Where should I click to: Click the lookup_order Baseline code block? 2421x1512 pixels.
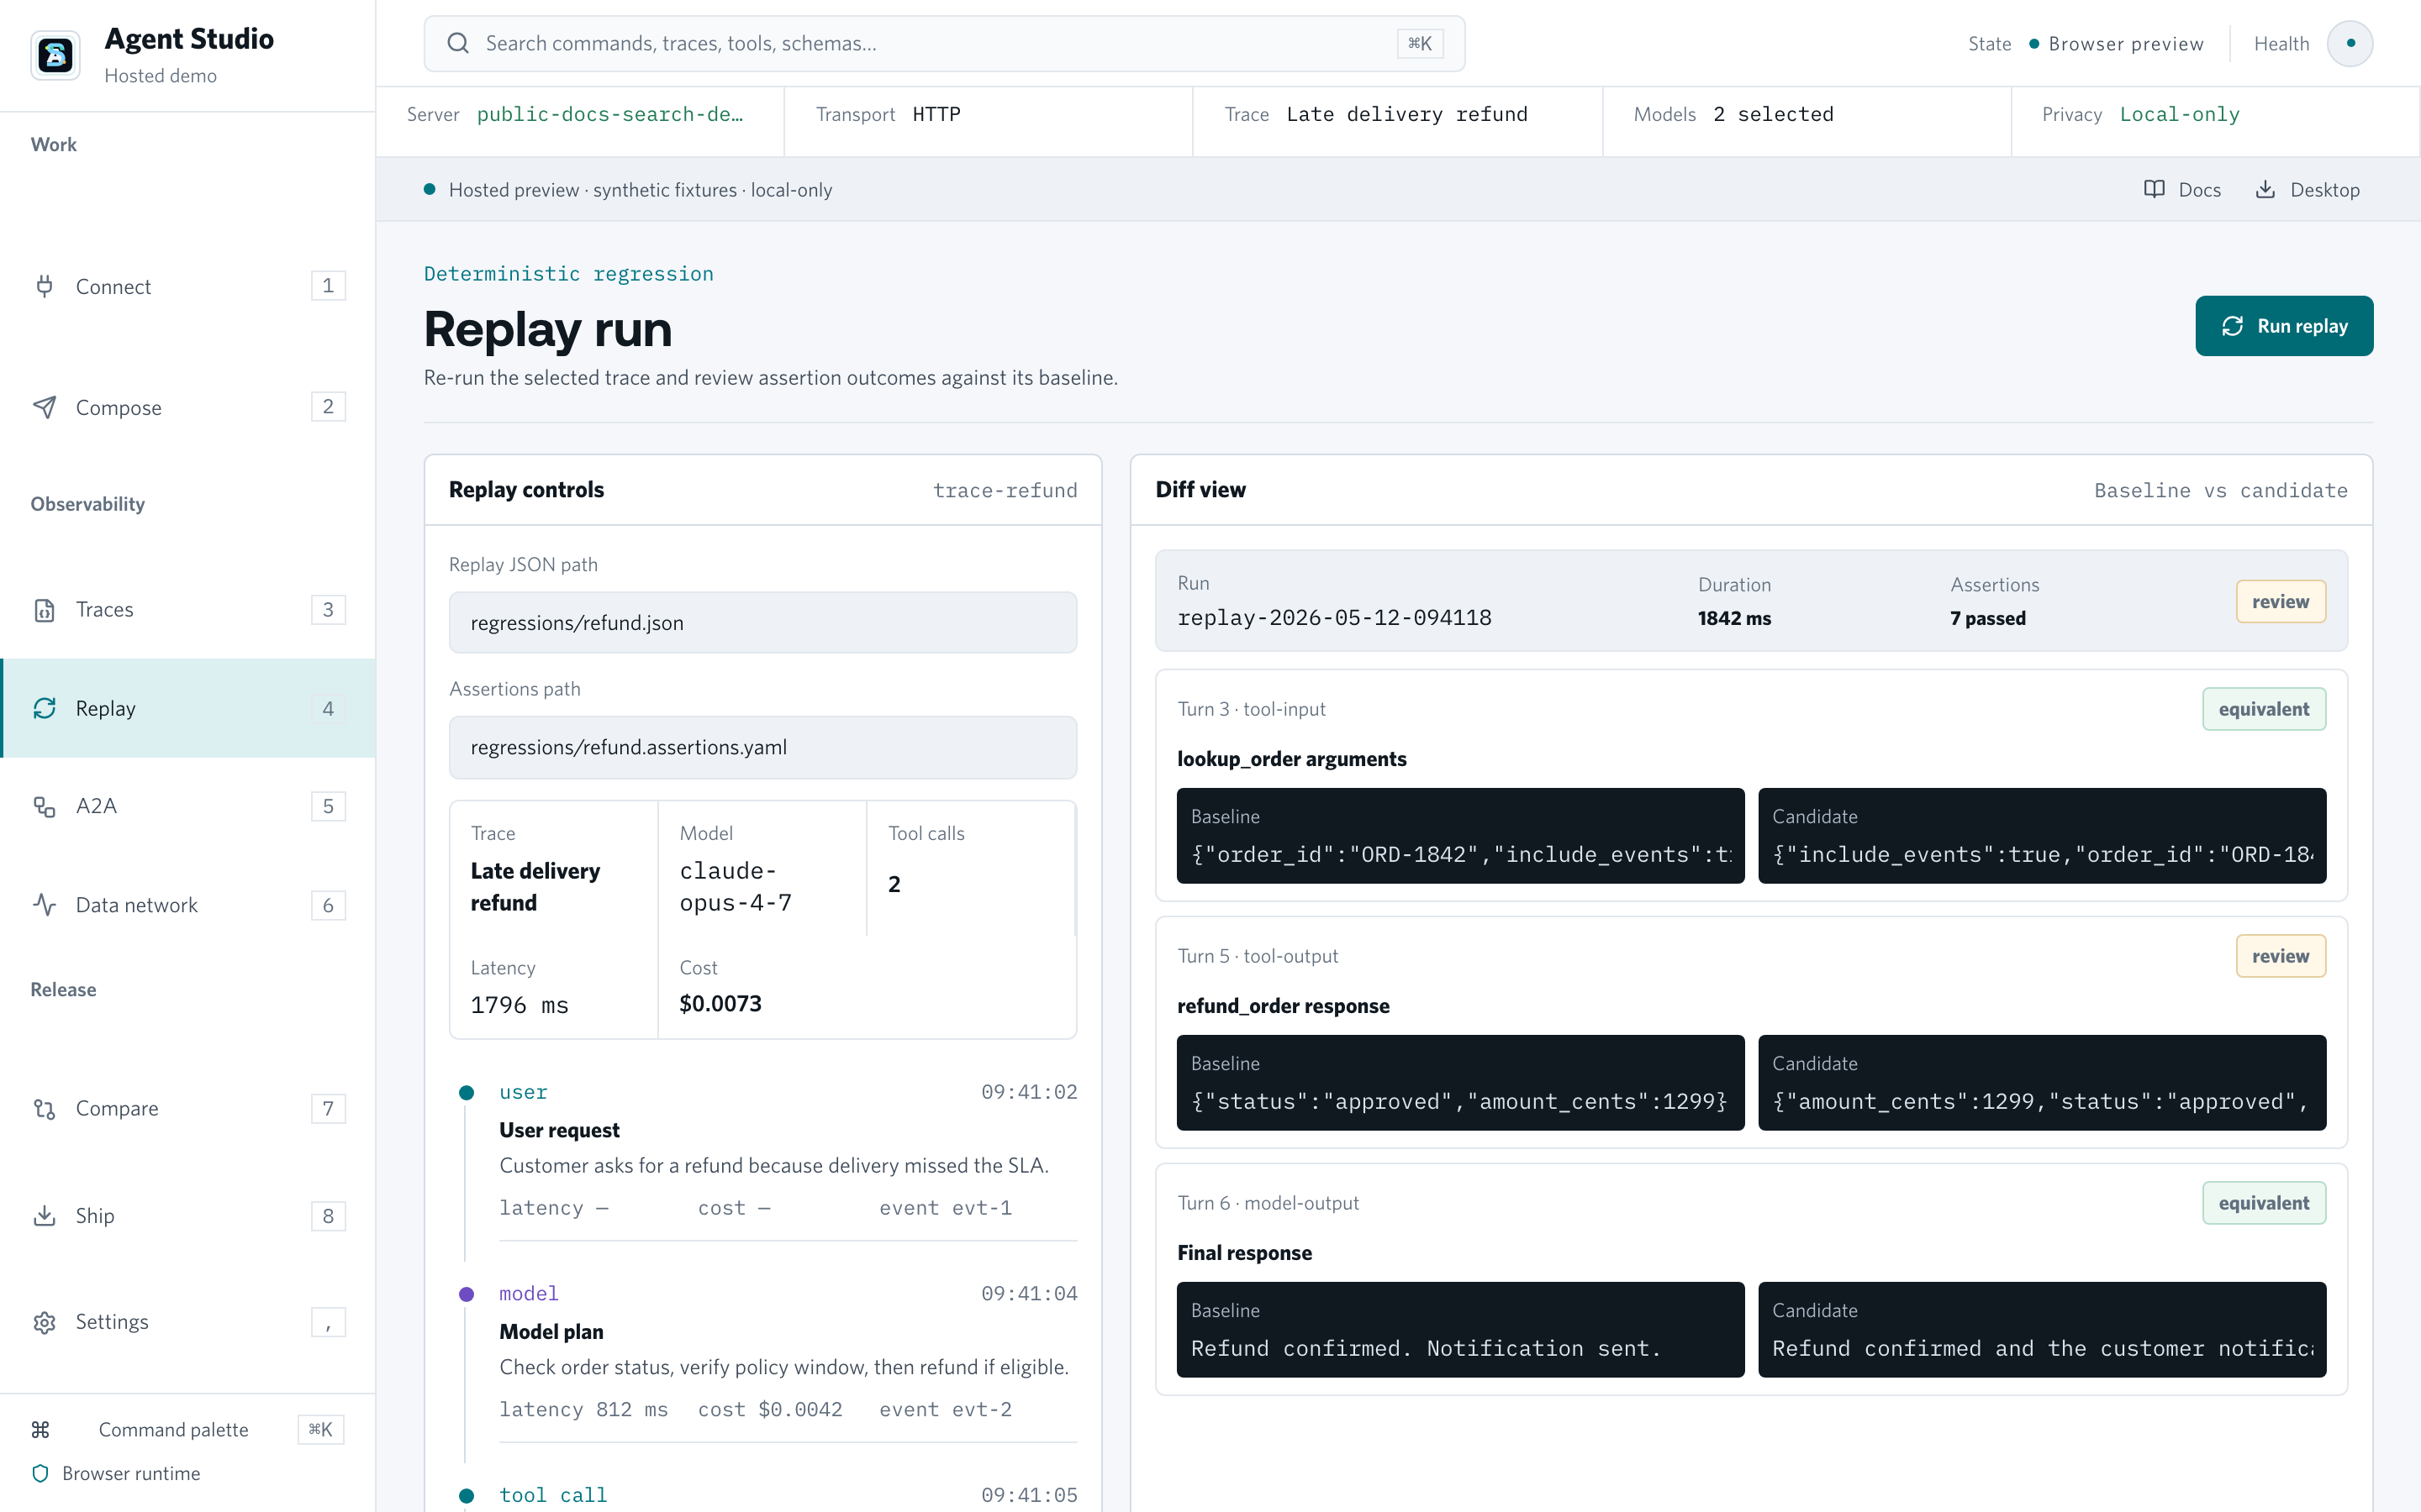pos(1459,836)
